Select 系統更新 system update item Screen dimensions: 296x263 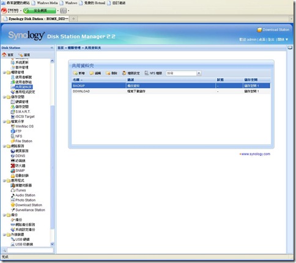pos(22,62)
